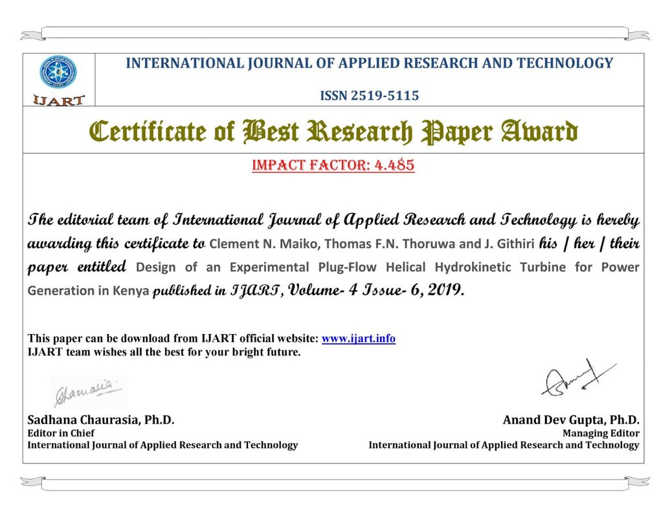Click the name Sadhana Chaurasia, Ph.D.
Image resolution: width=670 pixels, height=517 pixels.
pyautogui.click(x=101, y=420)
